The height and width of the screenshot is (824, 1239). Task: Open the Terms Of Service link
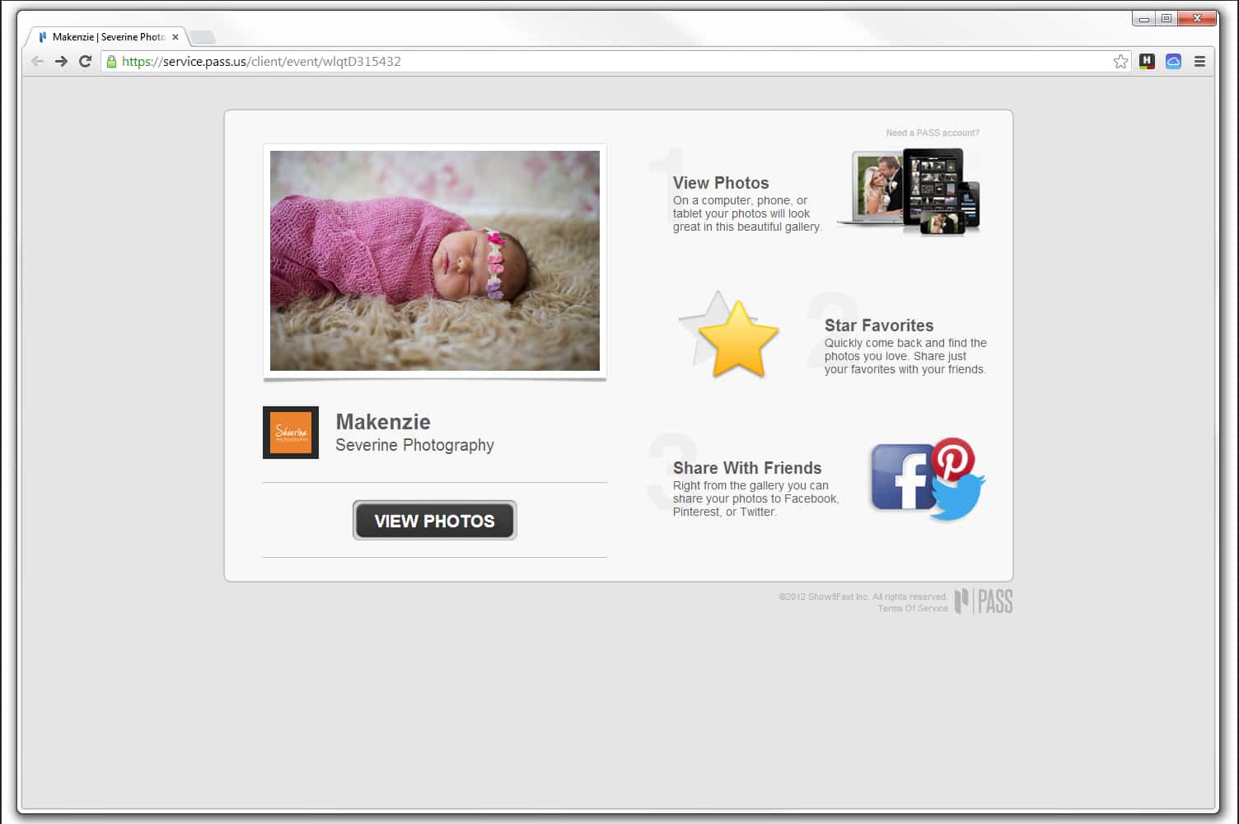(912, 608)
